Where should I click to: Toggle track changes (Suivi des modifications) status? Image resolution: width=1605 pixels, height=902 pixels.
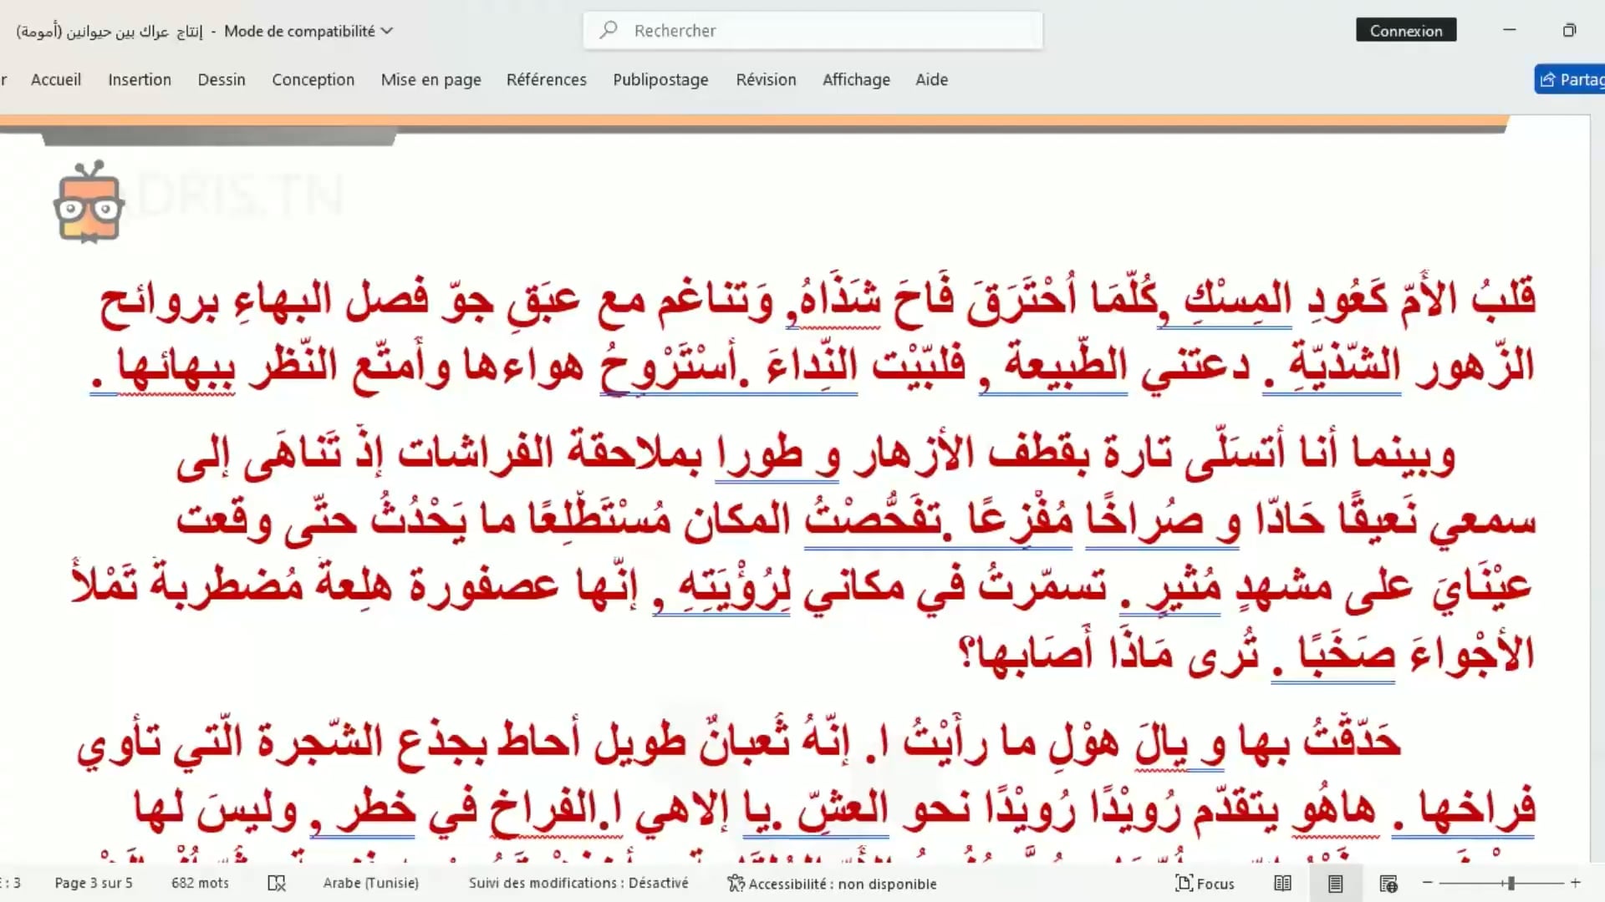pyautogui.click(x=578, y=884)
